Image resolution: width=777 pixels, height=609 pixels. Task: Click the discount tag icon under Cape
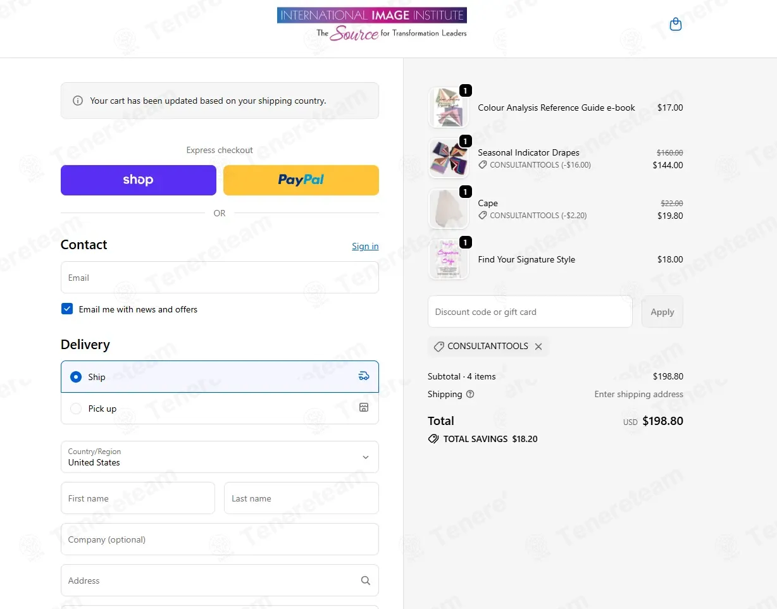pos(483,215)
